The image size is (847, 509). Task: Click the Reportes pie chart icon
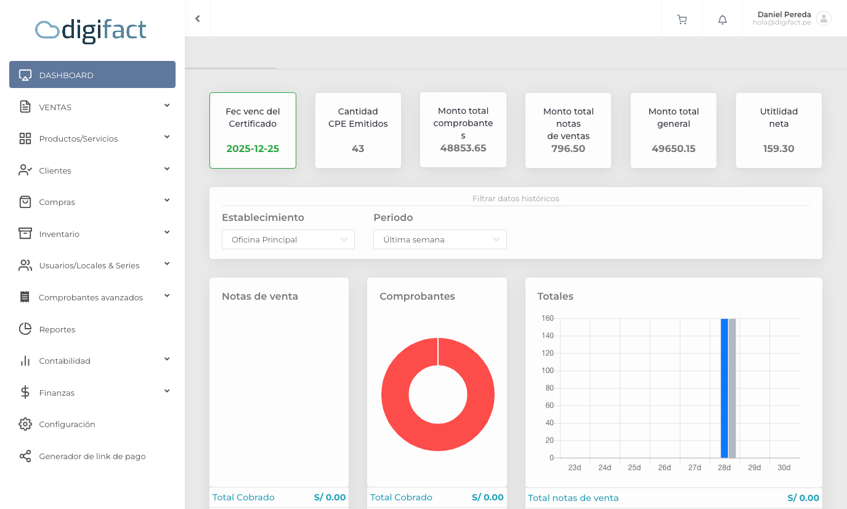click(25, 329)
